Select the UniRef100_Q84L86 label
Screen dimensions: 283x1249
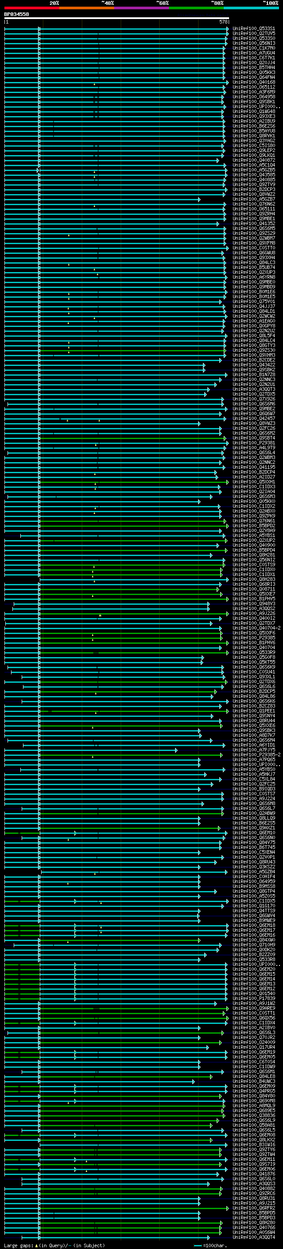point(254,696)
